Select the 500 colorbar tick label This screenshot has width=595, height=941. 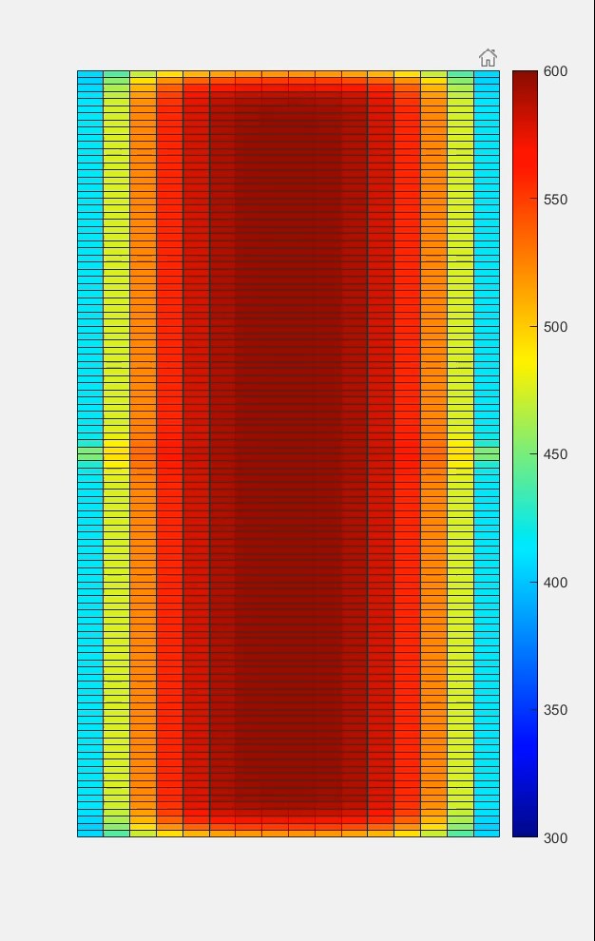(x=555, y=327)
